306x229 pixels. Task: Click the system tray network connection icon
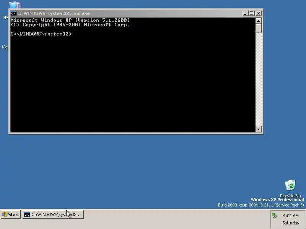tap(275, 216)
